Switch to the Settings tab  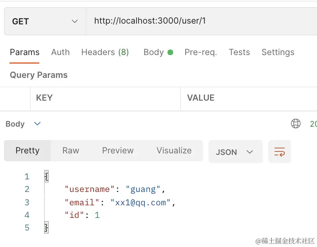(x=278, y=52)
